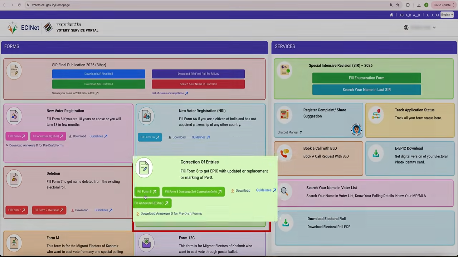The height and width of the screenshot is (257, 458).
Task: Click the user profile avatar icon
Action: tap(406, 27)
